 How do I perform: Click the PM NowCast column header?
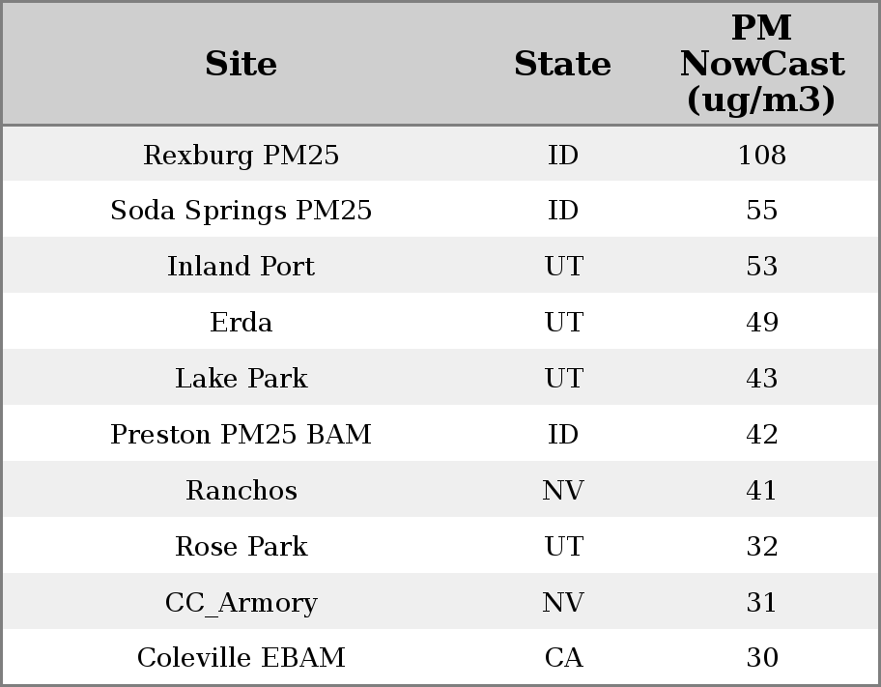click(x=761, y=64)
